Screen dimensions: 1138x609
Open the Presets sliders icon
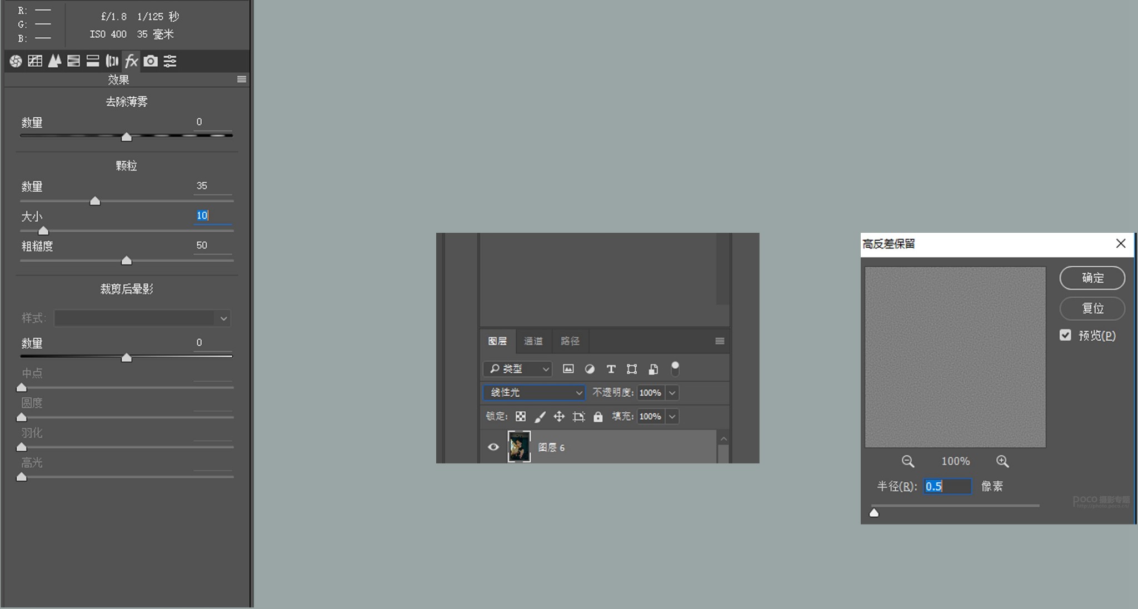click(170, 61)
